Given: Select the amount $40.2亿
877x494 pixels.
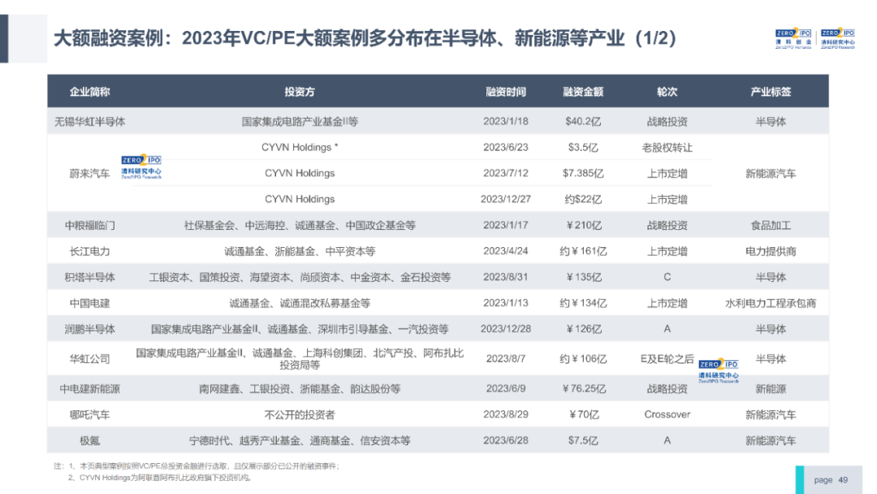Looking at the screenshot, I should pos(583,121).
